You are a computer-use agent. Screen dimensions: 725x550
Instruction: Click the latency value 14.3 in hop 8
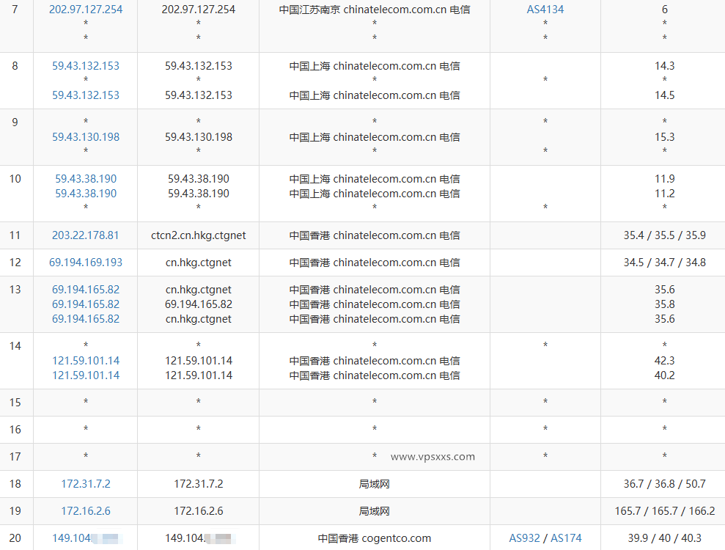click(x=664, y=66)
